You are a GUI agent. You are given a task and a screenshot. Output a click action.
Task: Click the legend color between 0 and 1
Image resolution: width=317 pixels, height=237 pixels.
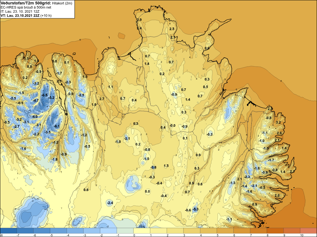point(142,231)
